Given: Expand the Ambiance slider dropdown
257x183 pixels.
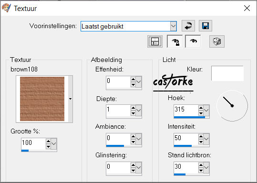Looking at the screenshot, I should click(x=139, y=139).
